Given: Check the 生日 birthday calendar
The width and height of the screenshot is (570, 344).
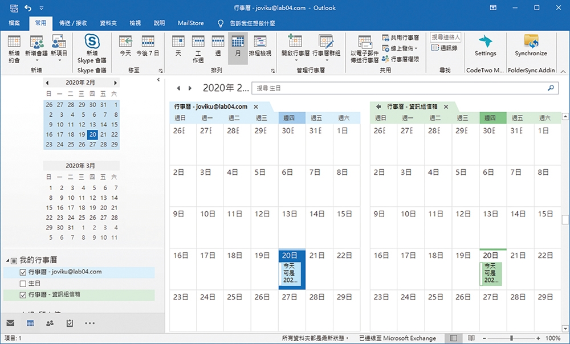Looking at the screenshot, I should click(23, 284).
